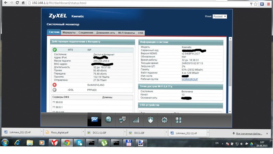The image size is (273, 154).
Task: Go back in the browser
Action: [x=5, y=3]
